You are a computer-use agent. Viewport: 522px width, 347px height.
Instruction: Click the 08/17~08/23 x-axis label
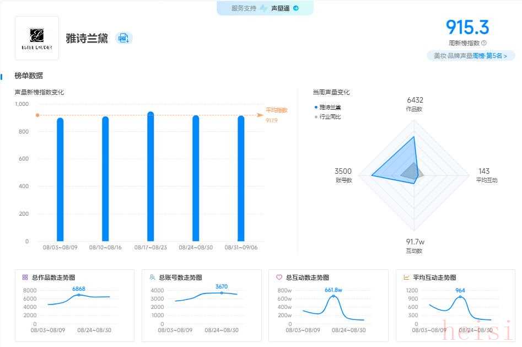click(150, 247)
